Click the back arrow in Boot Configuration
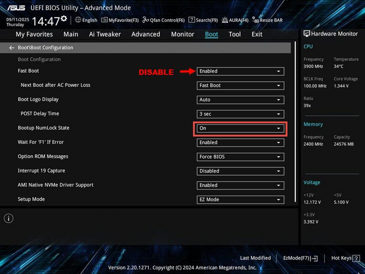 click(x=12, y=48)
